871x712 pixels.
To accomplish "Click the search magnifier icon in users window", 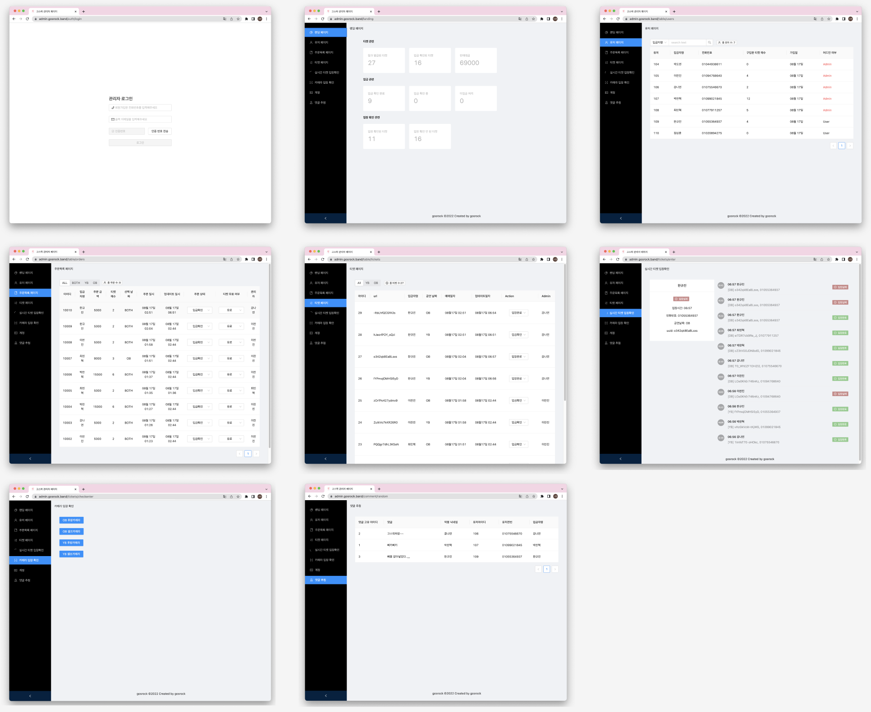I will pyautogui.click(x=709, y=42).
